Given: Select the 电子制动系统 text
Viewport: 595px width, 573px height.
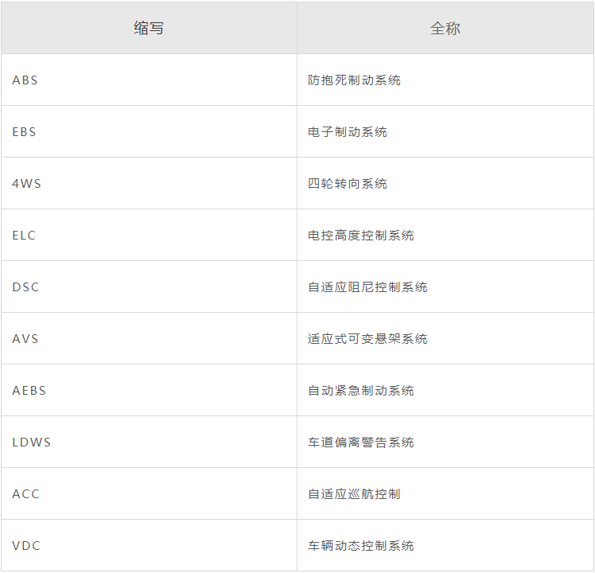Looking at the screenshot, I should 347,132.
